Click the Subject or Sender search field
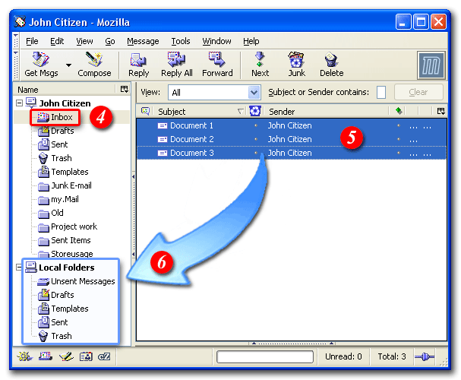 click(381, 92)
